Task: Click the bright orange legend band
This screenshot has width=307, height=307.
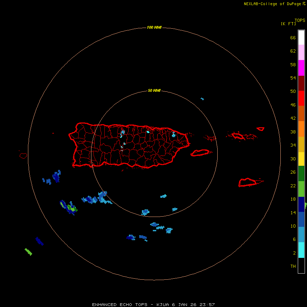Action: [301, 129]
